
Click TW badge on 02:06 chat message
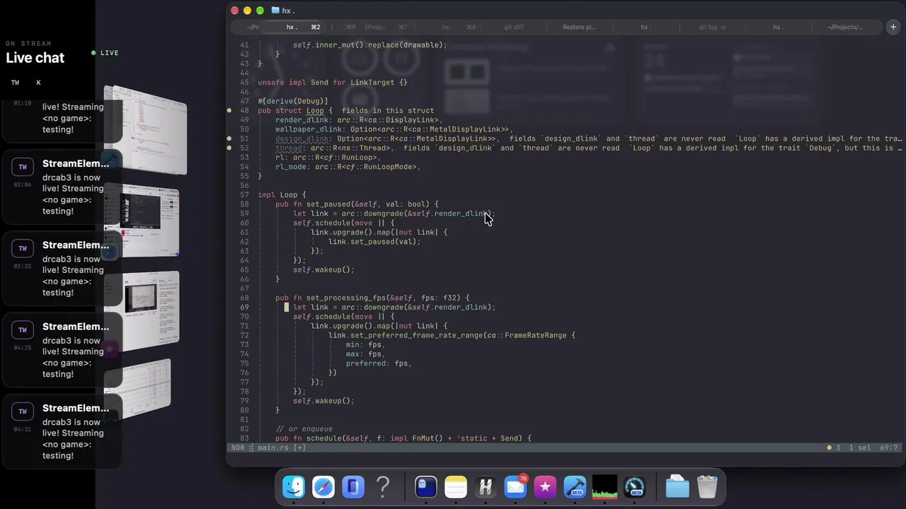pyautogui.click(x=23, y=167)
